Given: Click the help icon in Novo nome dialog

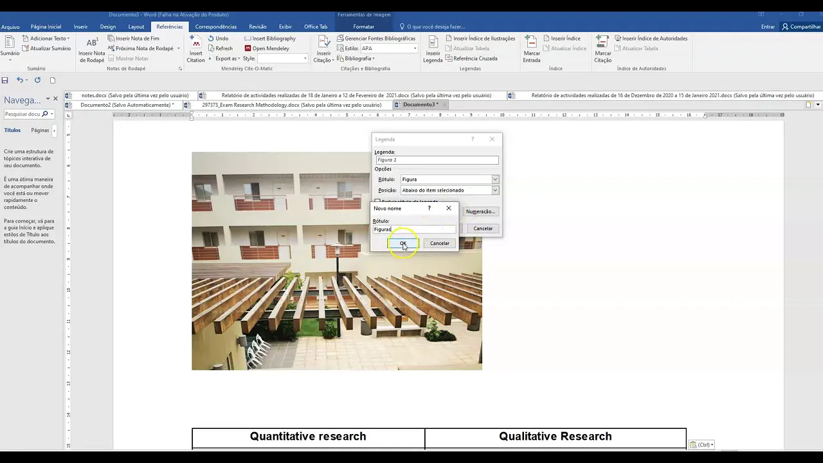Looking at the screenshot, I should pos(429,208).
